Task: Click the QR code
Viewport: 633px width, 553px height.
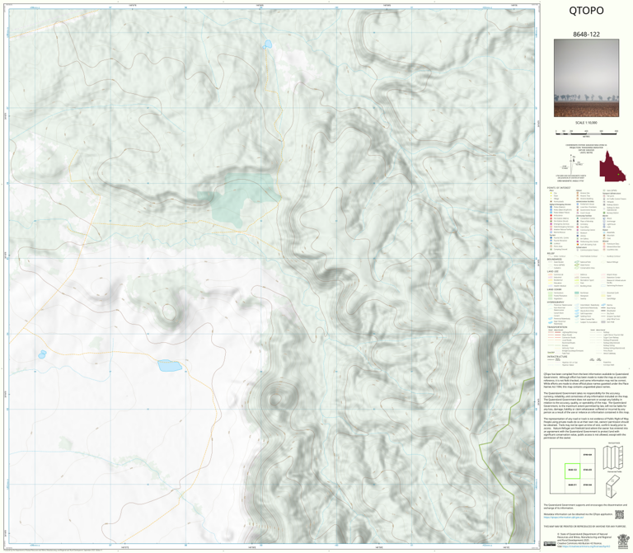Action: tap(619, 514)
